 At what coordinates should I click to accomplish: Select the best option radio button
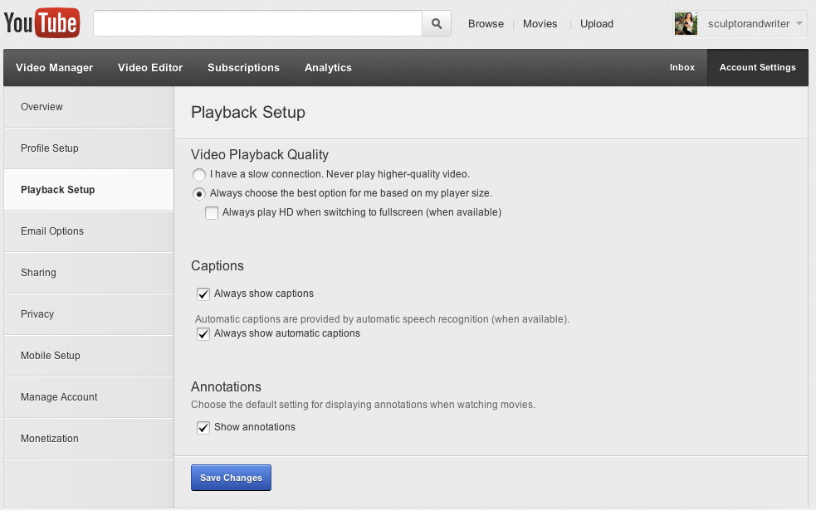pyautogui.click(x=198, y=194)
